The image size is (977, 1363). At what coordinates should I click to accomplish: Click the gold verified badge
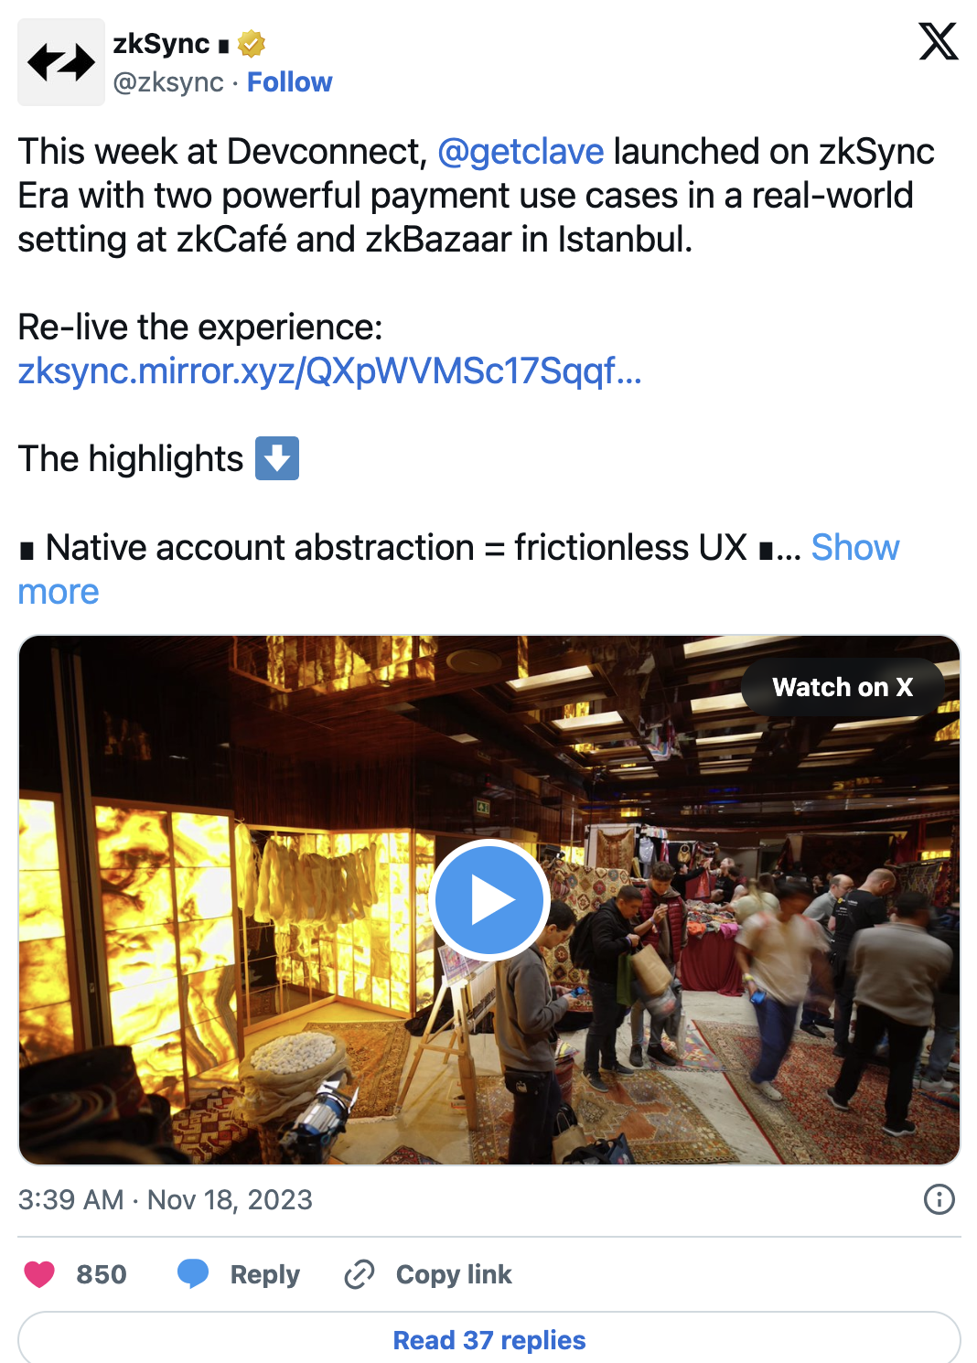click(252, 43)
